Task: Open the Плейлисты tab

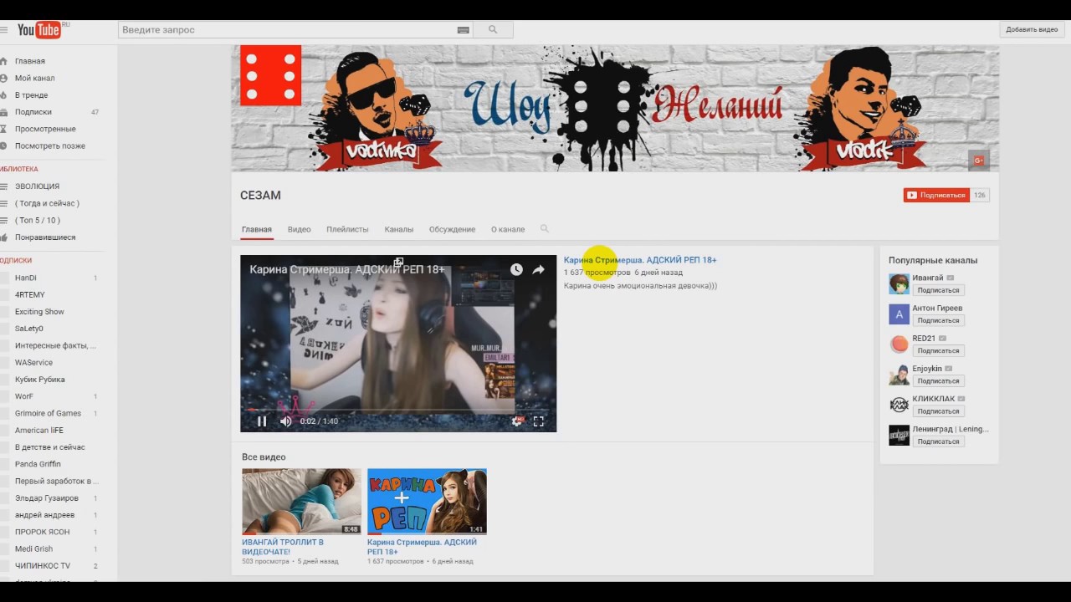Action: pyautogui.click(x=347, y=229)
